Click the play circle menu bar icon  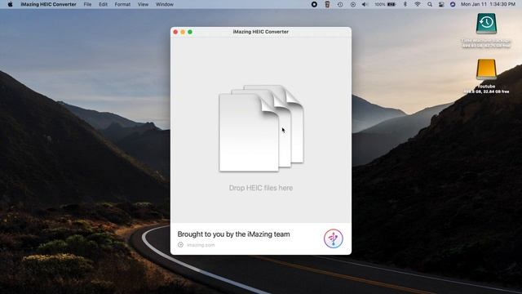[x=353, y=4]
